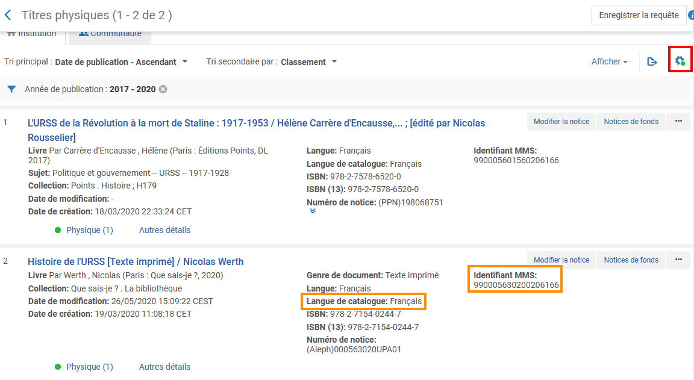Open the Tri principal sort dropdown
This screenshot has height=380, width=694.
pyautogui.click(x=120, y=62)
